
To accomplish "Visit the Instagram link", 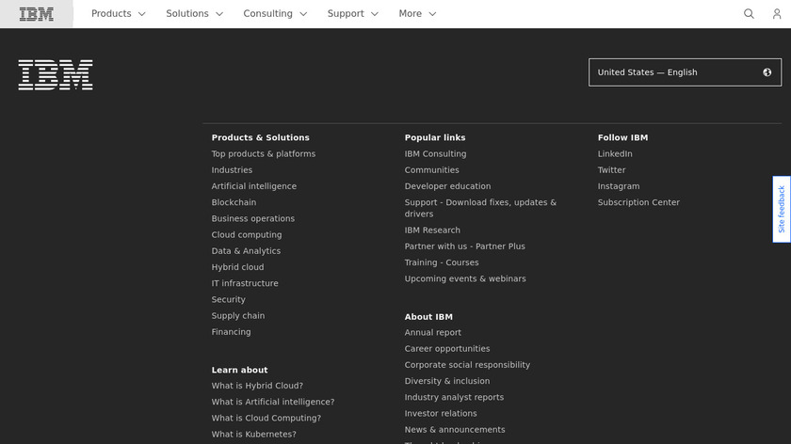I will tap(619, 186).
